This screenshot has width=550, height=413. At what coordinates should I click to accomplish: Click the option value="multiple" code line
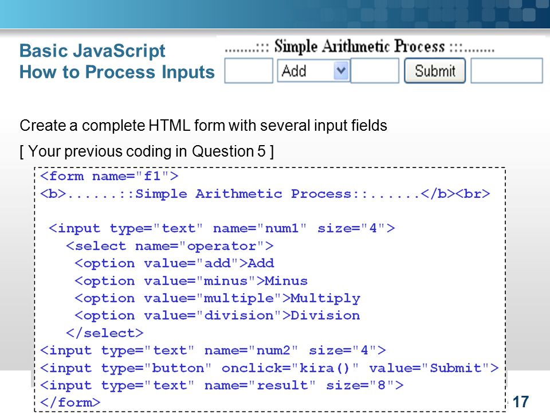pyautogui.click(x=217, y=298)
